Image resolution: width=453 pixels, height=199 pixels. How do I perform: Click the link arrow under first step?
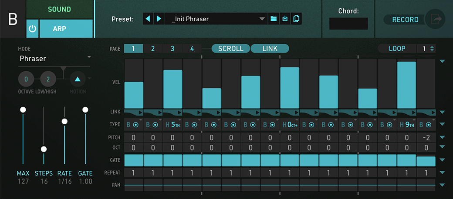pos(140,113)
